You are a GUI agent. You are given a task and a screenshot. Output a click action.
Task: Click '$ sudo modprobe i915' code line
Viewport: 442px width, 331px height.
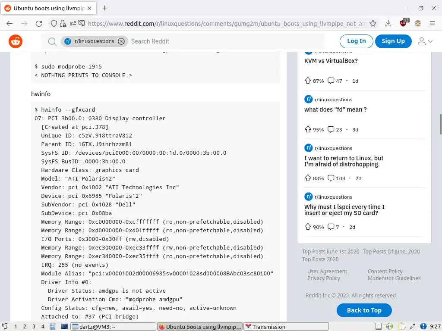pos(68,67)
